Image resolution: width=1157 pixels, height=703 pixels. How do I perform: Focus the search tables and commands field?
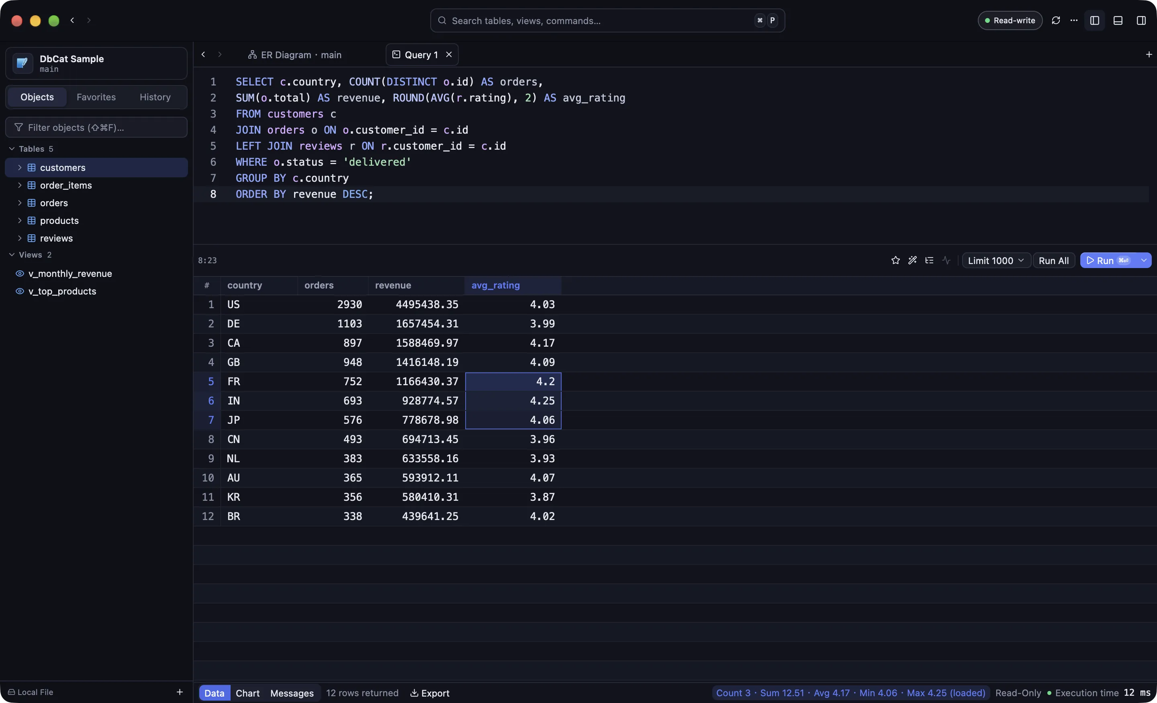pos(607,20)
